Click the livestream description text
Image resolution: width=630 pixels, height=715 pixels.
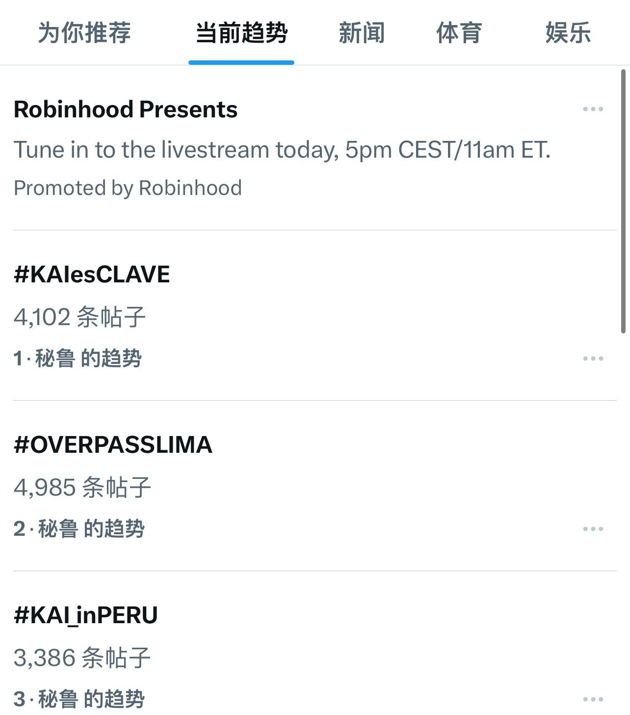pyautogui.click(x=282, y=150)
